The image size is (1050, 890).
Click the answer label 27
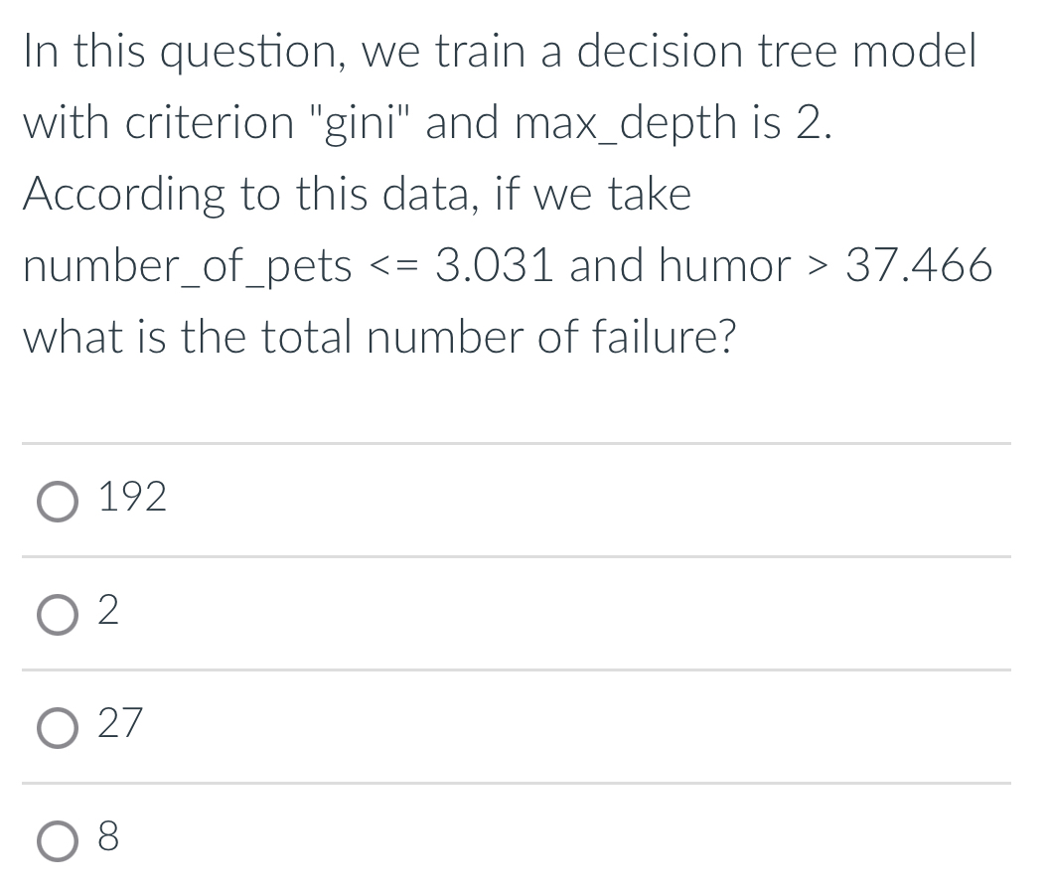coord(119,727)
